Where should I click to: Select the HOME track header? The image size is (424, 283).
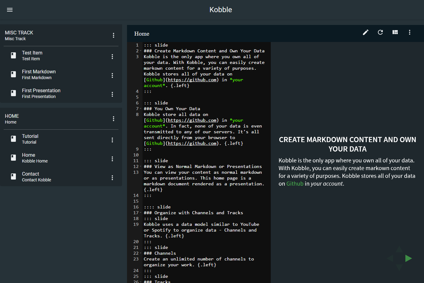[x=12, y=116]
